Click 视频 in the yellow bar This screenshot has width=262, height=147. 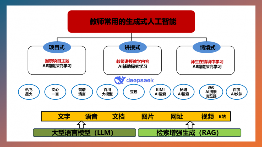[208, 116]
